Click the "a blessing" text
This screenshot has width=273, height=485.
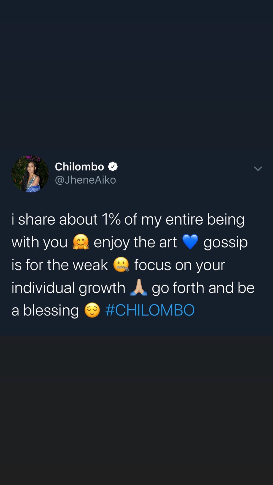point(45,310)
